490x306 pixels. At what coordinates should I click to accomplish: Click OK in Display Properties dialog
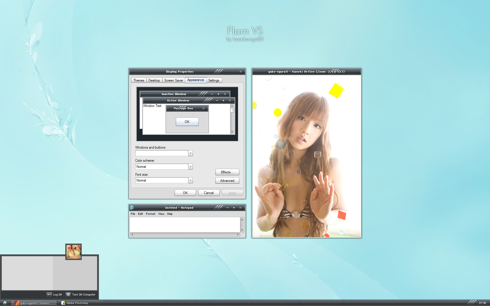(x=185, y=193)
